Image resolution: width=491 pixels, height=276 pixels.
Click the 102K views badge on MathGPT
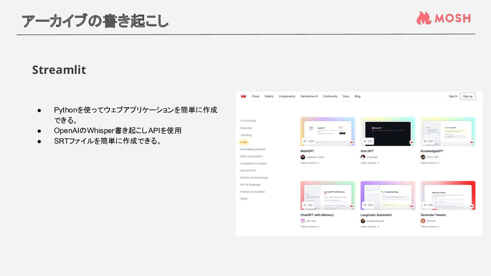[309, 141]
